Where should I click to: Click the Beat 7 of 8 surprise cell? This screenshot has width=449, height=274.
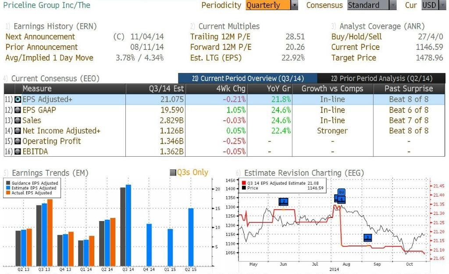[409, 120]
